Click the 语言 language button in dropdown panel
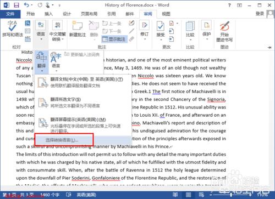275x199 pixels. coord(56,62)
